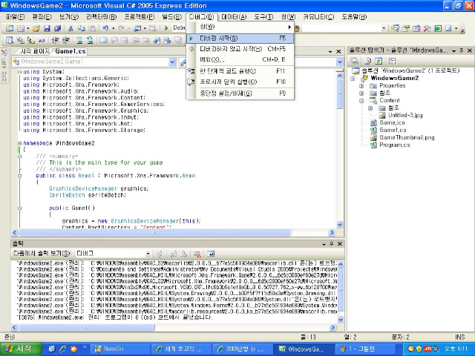This screenshot has width=475, height=356.
Task: Collapse the namespace WindowsGame2 outline block
Action: (19, 143)
